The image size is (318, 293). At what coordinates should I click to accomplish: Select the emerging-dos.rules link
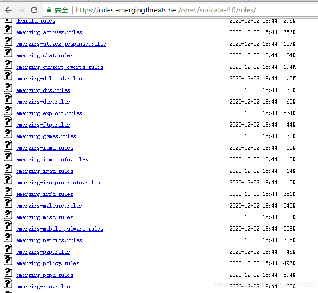tap(43, 102)
